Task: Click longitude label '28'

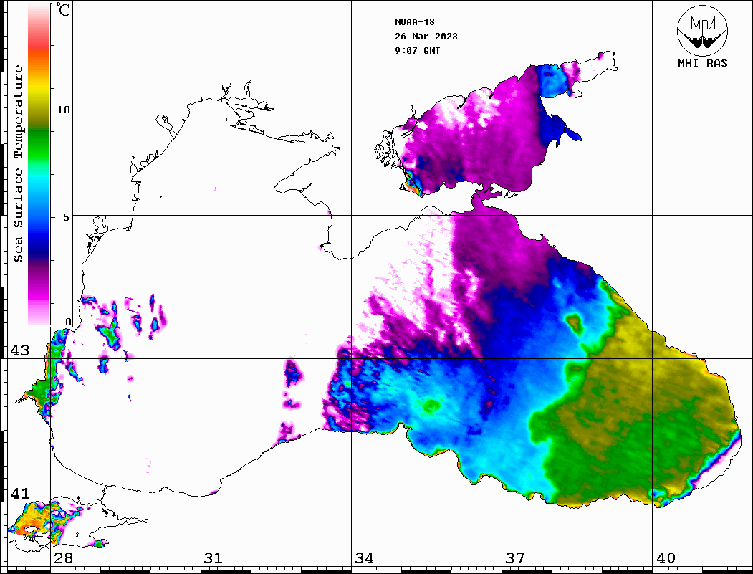Action: coord(63,558)
